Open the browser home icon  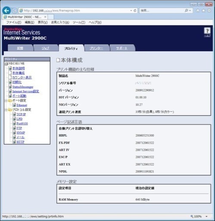[198, 11]
